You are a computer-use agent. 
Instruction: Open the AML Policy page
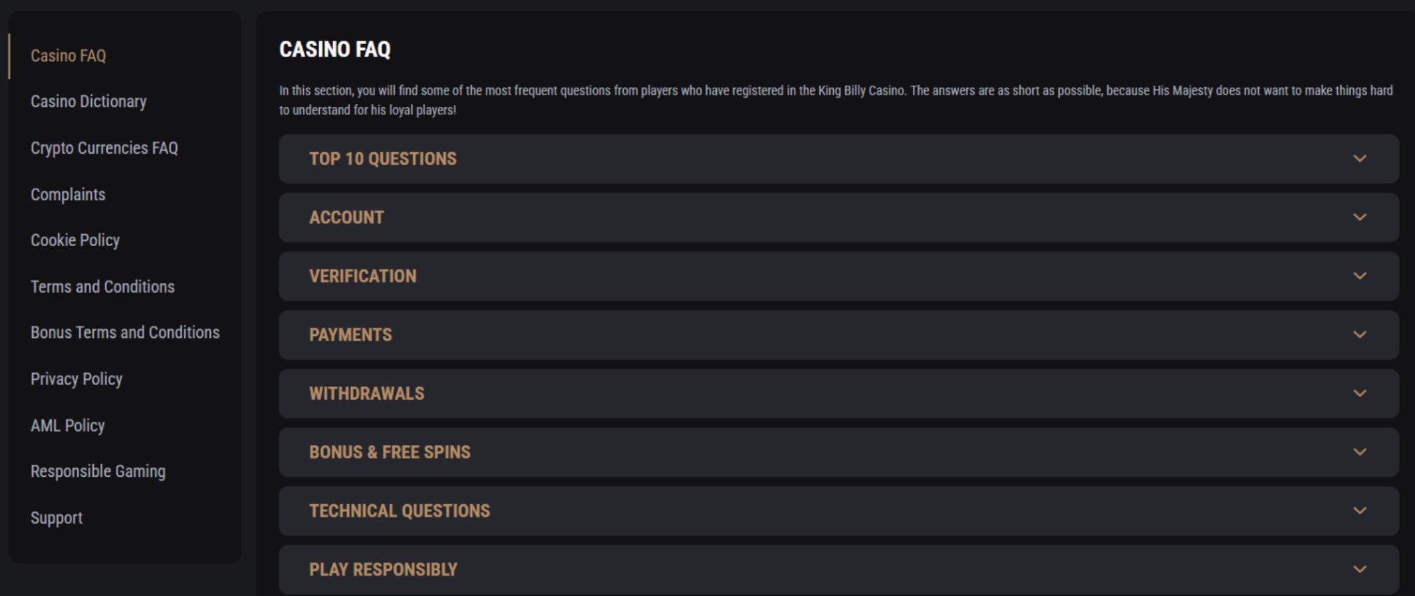[x=68, y=425]
